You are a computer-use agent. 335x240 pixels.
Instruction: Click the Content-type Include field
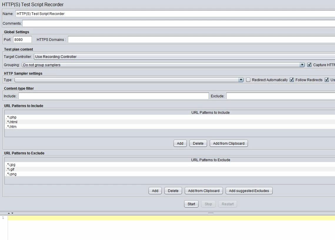point(114,96)
